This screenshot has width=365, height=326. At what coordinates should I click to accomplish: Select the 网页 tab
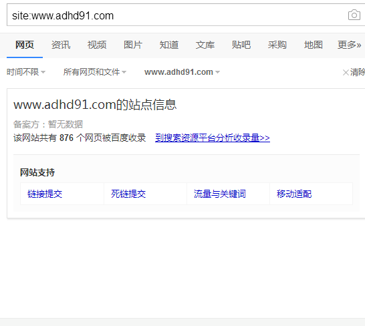click(25, 45)
